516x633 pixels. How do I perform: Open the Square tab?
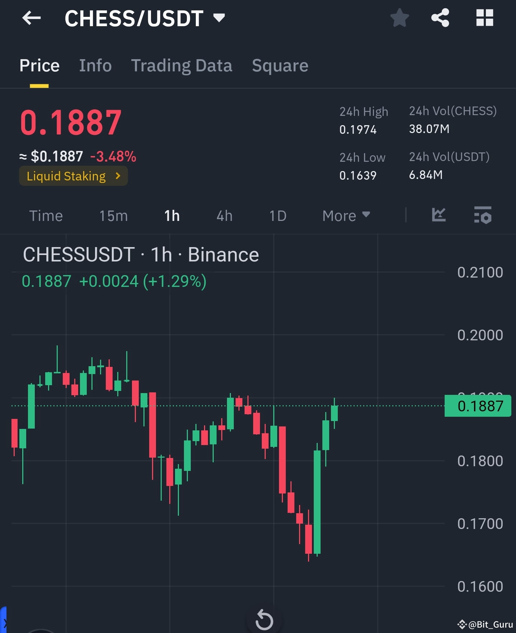pyautogui.click(x=280, y=65)
